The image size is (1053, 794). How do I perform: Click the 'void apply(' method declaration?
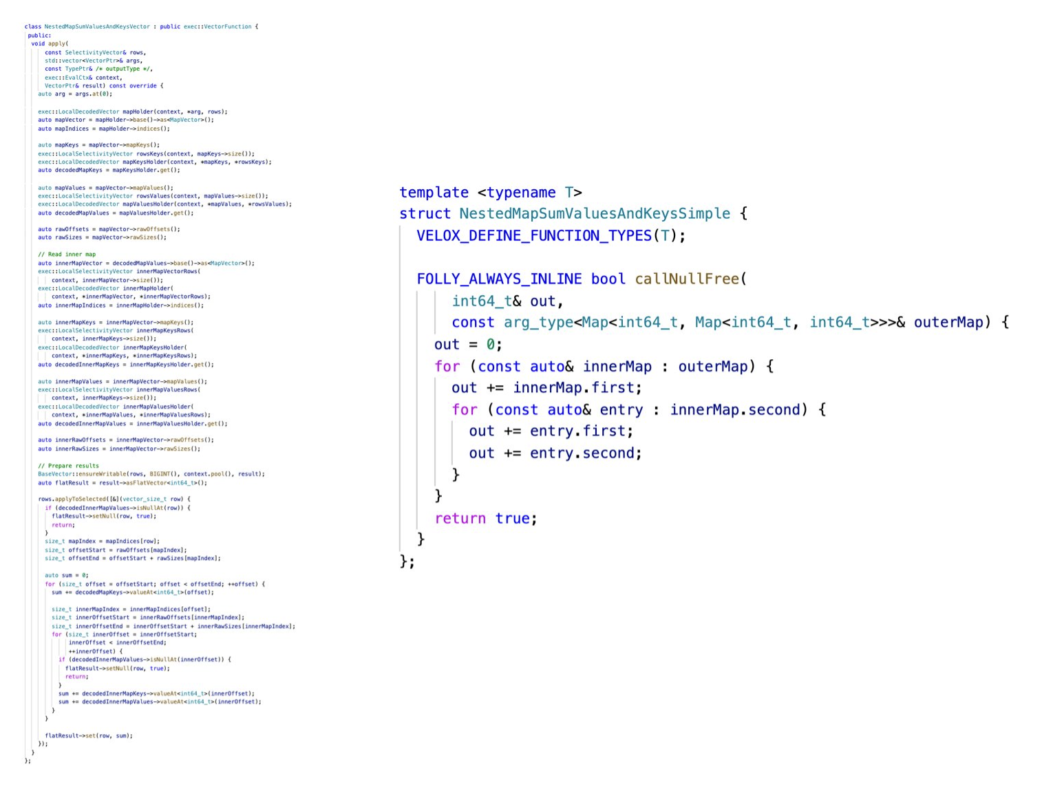coord(50,44)
